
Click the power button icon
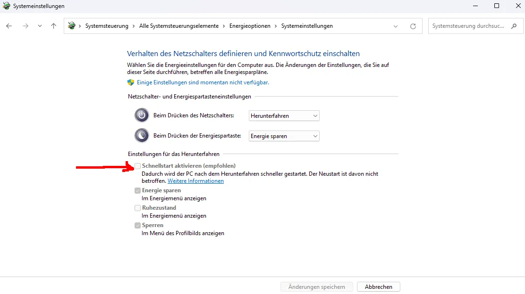coord(142,115)
